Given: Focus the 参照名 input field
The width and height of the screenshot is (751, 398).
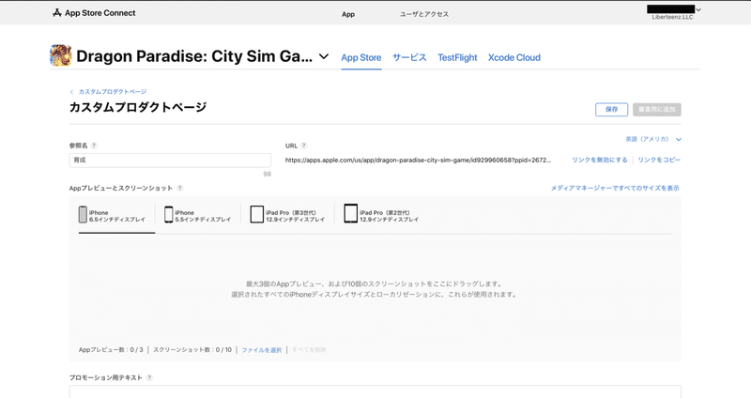Looking at the screenshot, I should (170, 160).
